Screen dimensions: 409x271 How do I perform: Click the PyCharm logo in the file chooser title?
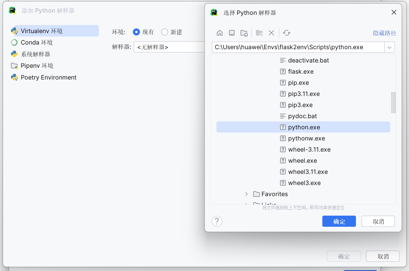click(x=214, y=12)
